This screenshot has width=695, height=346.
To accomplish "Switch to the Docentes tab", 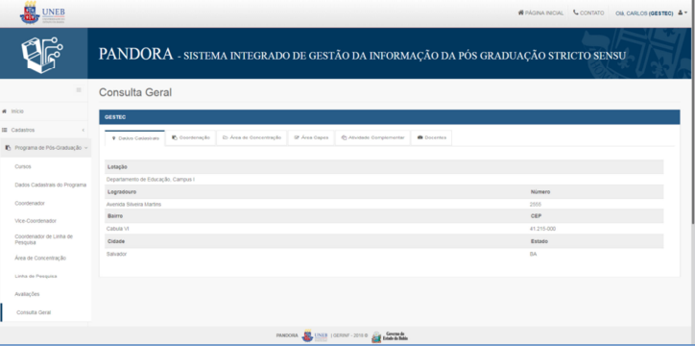I will tap(432, 137).
